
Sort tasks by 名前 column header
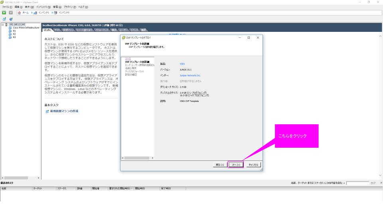16,188
